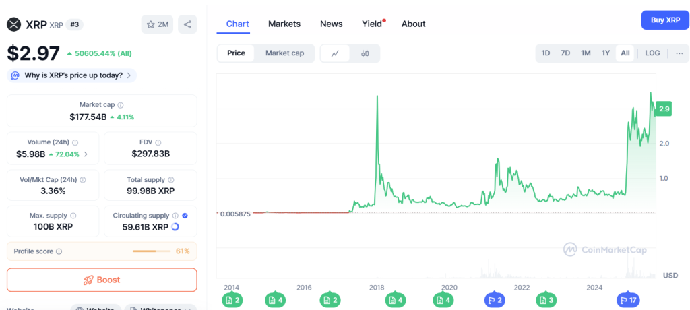Open Max. supply info icon

[73, 216]
